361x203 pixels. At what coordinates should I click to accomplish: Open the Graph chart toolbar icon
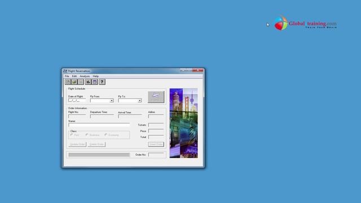pos(88,82)
